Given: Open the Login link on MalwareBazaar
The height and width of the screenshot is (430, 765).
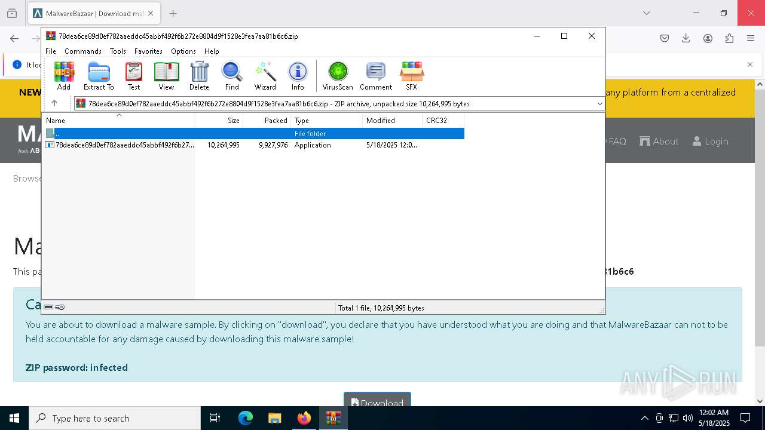Looking at the screenshot, I should (710, 141).
